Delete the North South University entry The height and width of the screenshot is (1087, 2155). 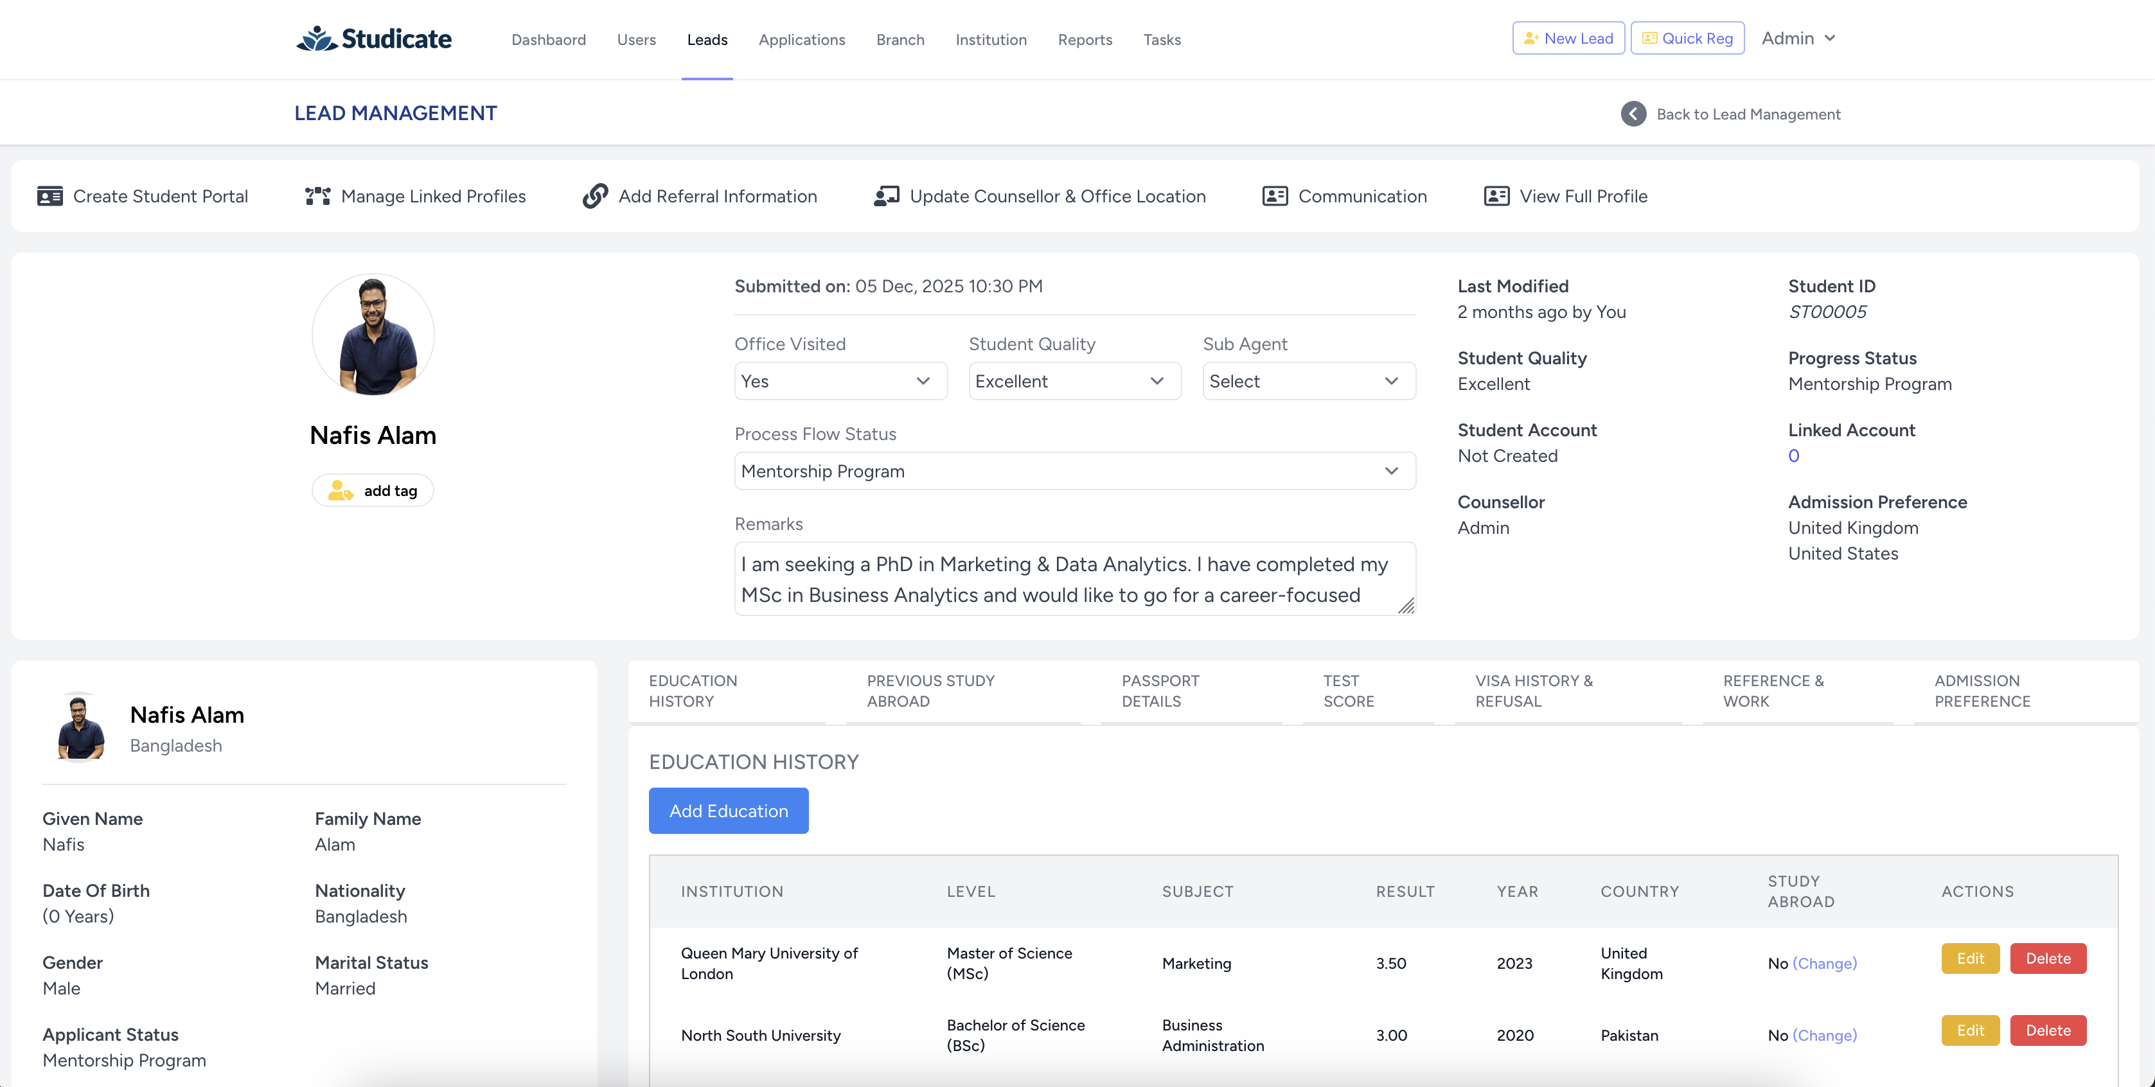pyautogui.click(x=2047, y=1031)
